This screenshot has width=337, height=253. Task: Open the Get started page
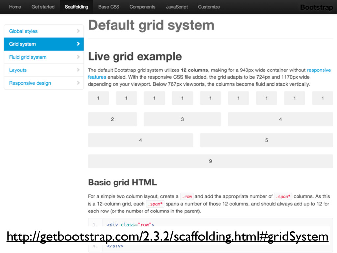pyautogui.click(x=43, y=7)
